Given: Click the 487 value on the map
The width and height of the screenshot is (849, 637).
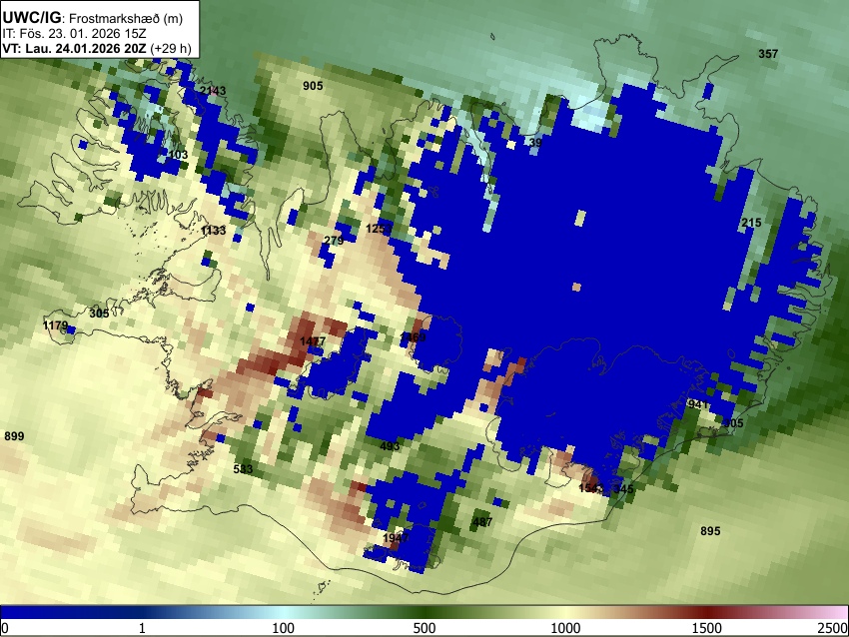Looking at the screenshot, I should (482, 522).
